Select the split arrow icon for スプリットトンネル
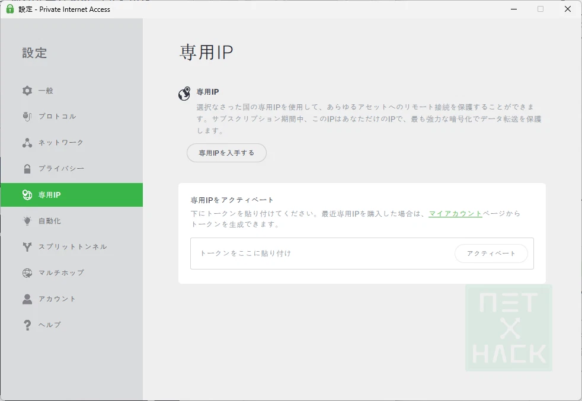The image size is (582, 401). coord(27,247)
